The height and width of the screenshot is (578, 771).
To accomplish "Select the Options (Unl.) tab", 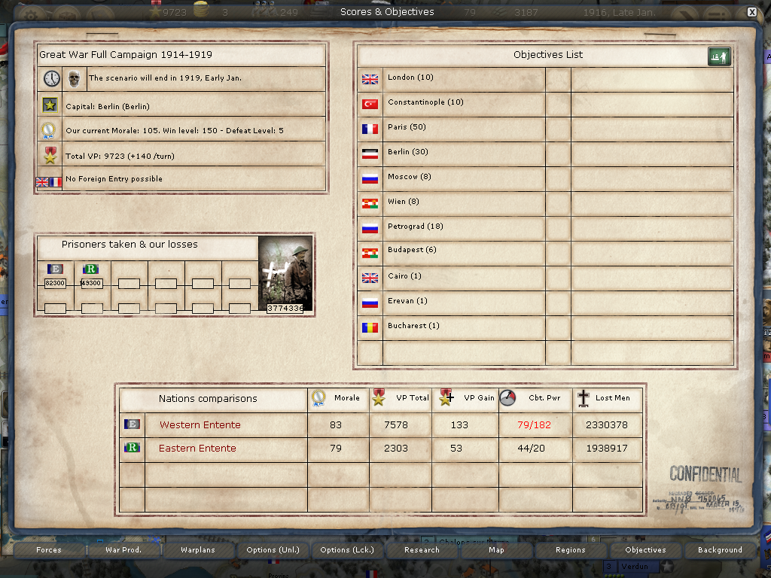I will (273, 550).
